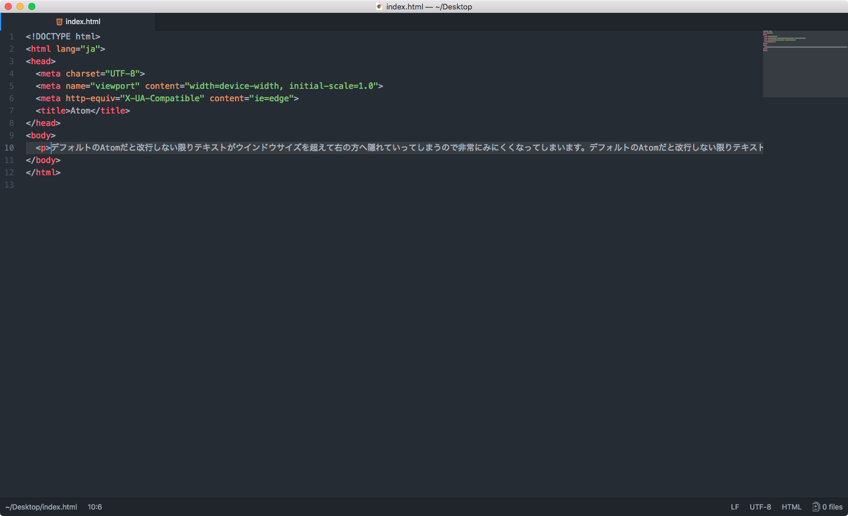Click the http-equiv="X-UA-Compatible" attribute
Screen dimensions: 848x516
coord(135,98)
